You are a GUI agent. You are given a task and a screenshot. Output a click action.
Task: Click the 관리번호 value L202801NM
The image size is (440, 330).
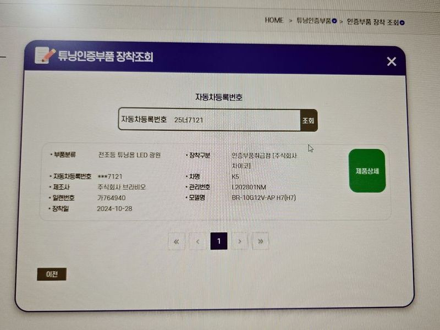(249, 187)
